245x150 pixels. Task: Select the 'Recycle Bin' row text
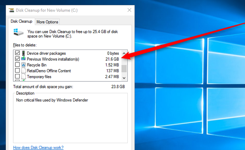click(36, 65)
